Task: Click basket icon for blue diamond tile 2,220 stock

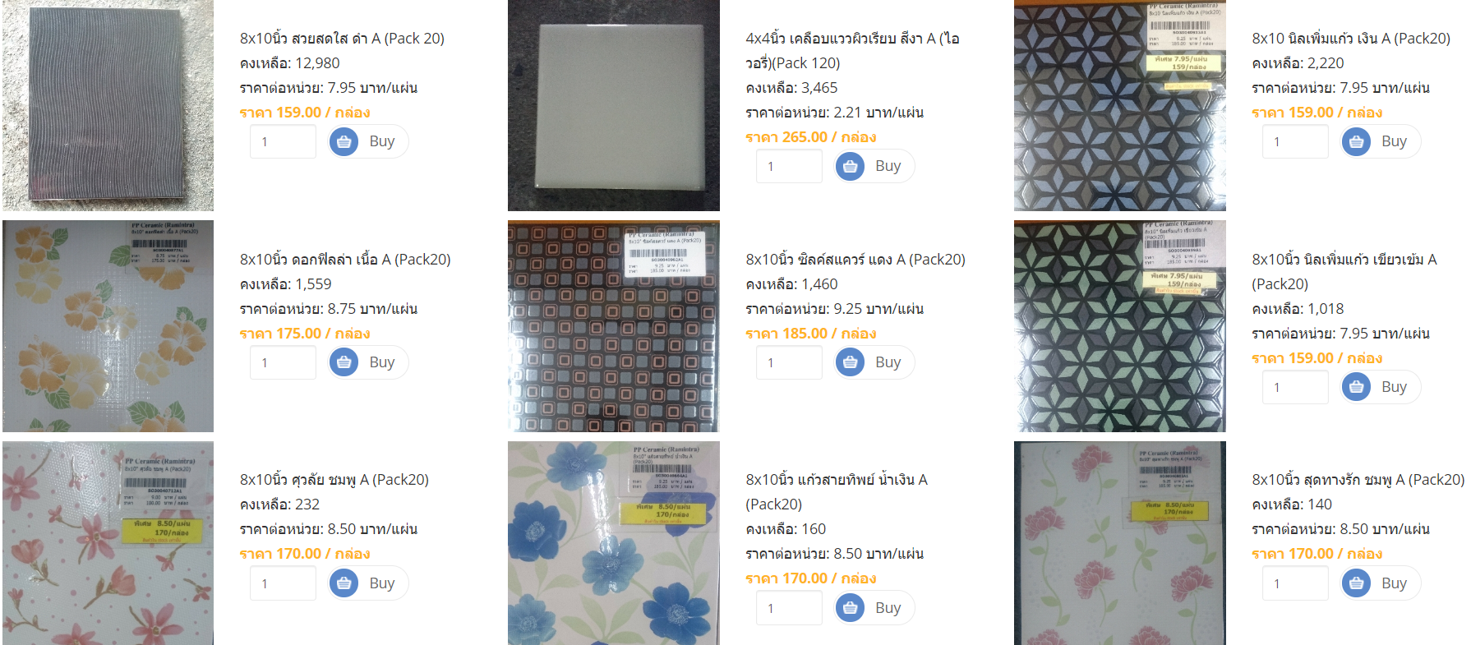Action: [1357, 141]
